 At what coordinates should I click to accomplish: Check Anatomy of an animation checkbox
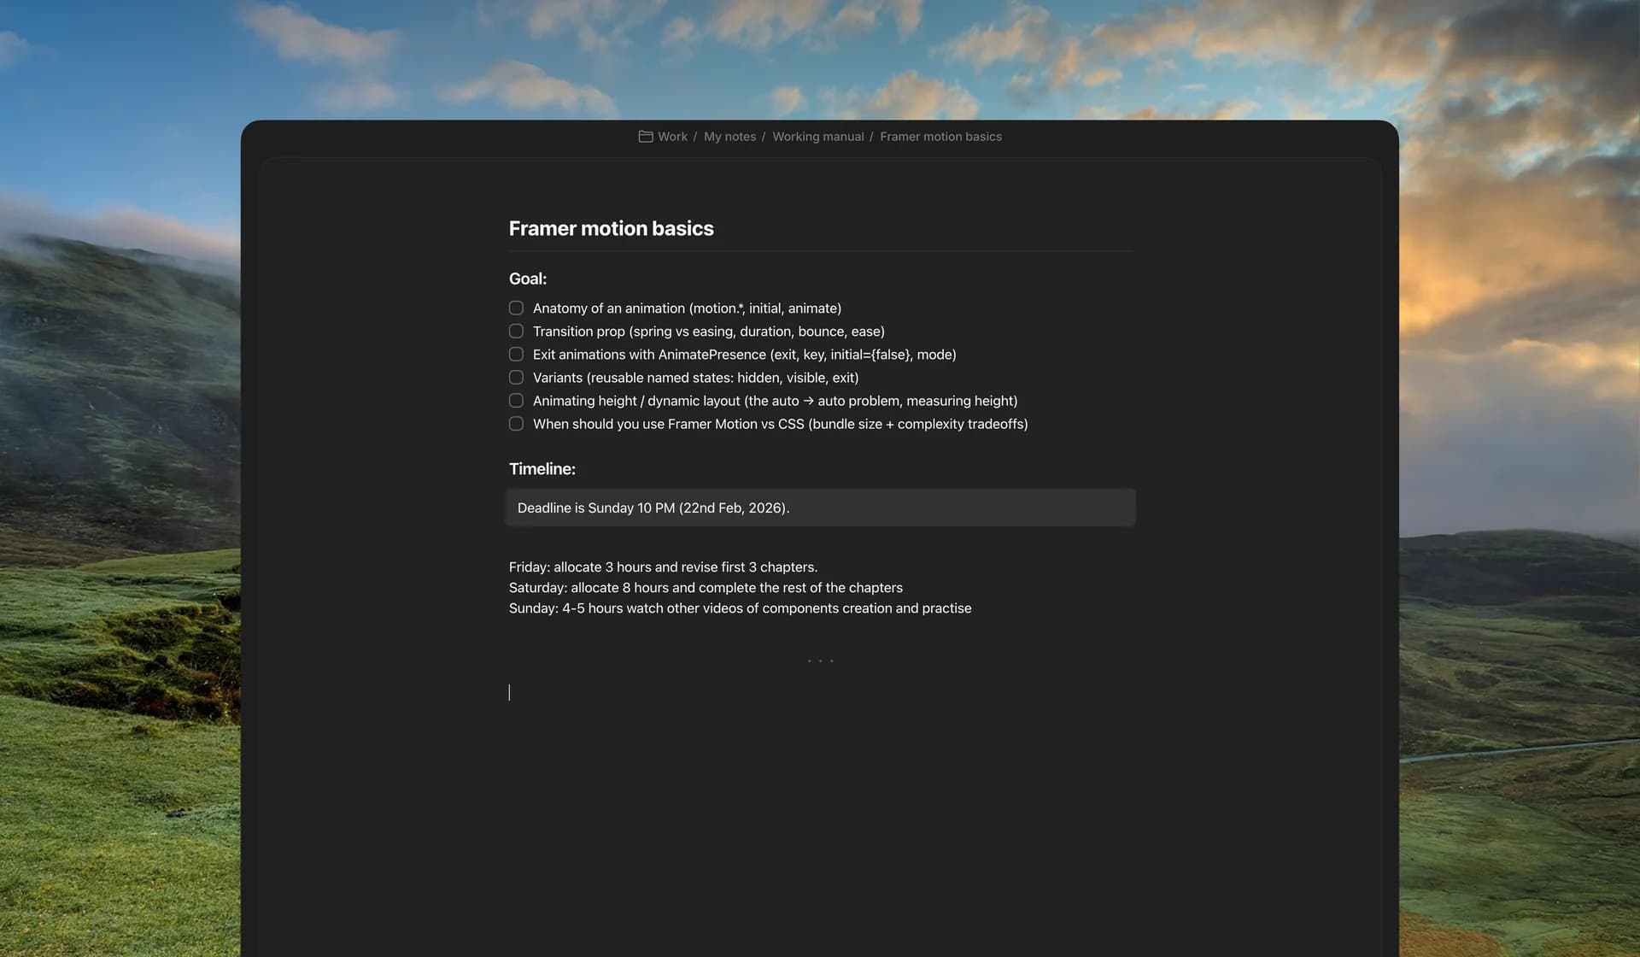click(516, 308)
